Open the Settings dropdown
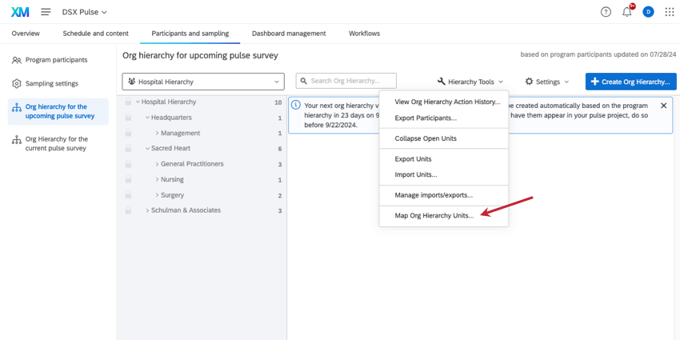The height and width of the screenshot is (340, 680). [x=547, y=82]
